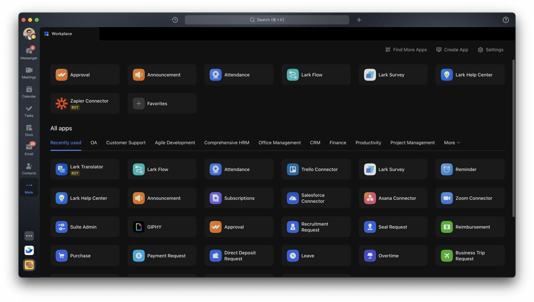Open the Agile Development tab
This screenshot has width=534, height=302.
[175, 143]
